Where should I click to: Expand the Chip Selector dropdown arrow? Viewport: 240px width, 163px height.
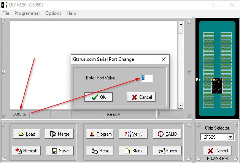point(230,137)
